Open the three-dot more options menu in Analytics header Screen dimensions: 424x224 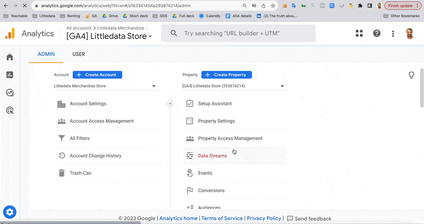[x=393, y=33]
